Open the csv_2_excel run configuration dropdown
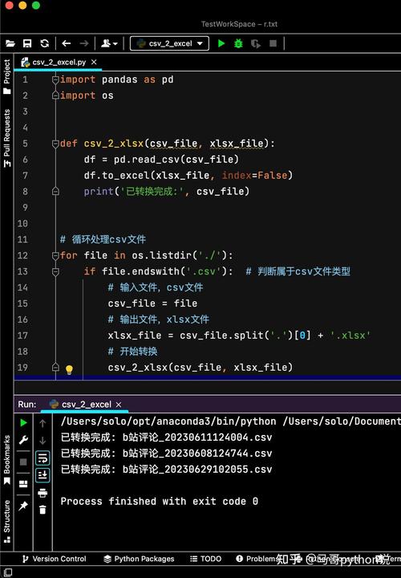The width and height of the screenshot is (401, 578). click(169, 43)
